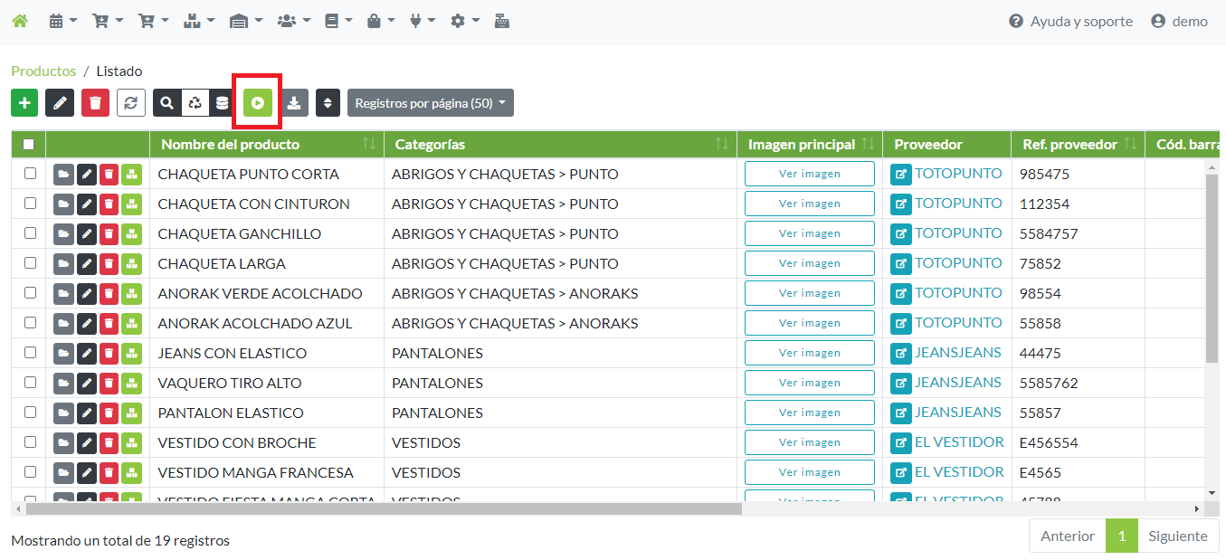Select the VAQUERO TIRO ALTO row checkbox
The width and height of the screenshot is (1226, 560).
[x=30, y=383]
